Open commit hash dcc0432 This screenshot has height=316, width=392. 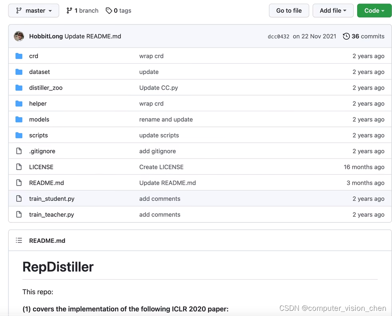(x=278, y=36)
